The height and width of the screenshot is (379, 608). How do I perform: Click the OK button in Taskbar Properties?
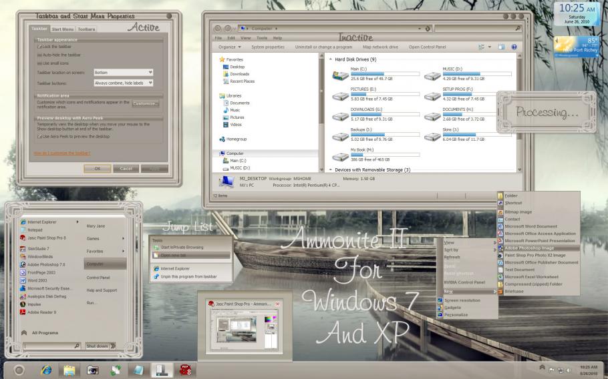tap(98, 168)
